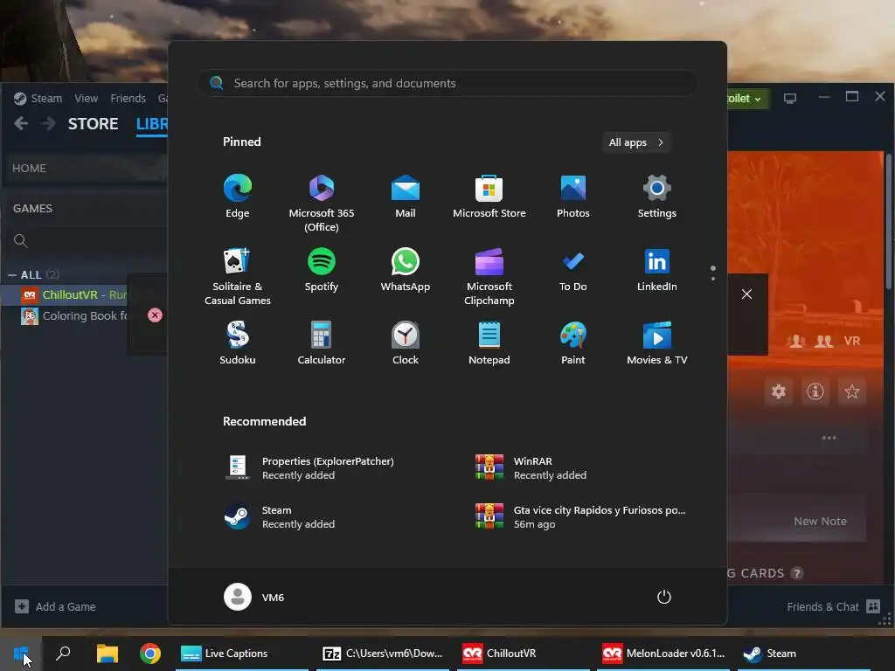Open Edge from pinned apps
The image size is (895, 671).
pyautogui.click(x=238, y=197)
